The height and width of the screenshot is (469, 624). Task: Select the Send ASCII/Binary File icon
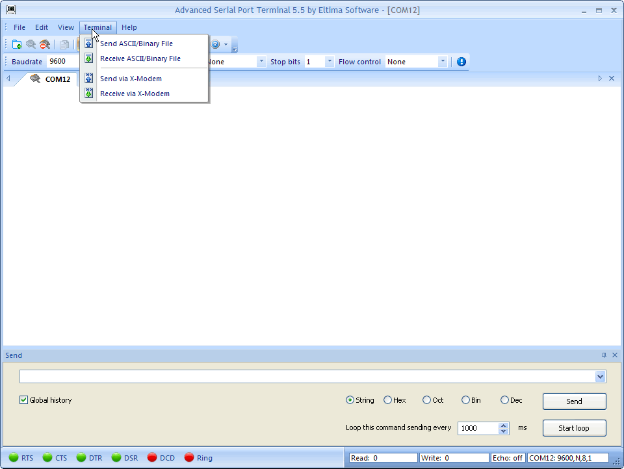click(88, 43)
